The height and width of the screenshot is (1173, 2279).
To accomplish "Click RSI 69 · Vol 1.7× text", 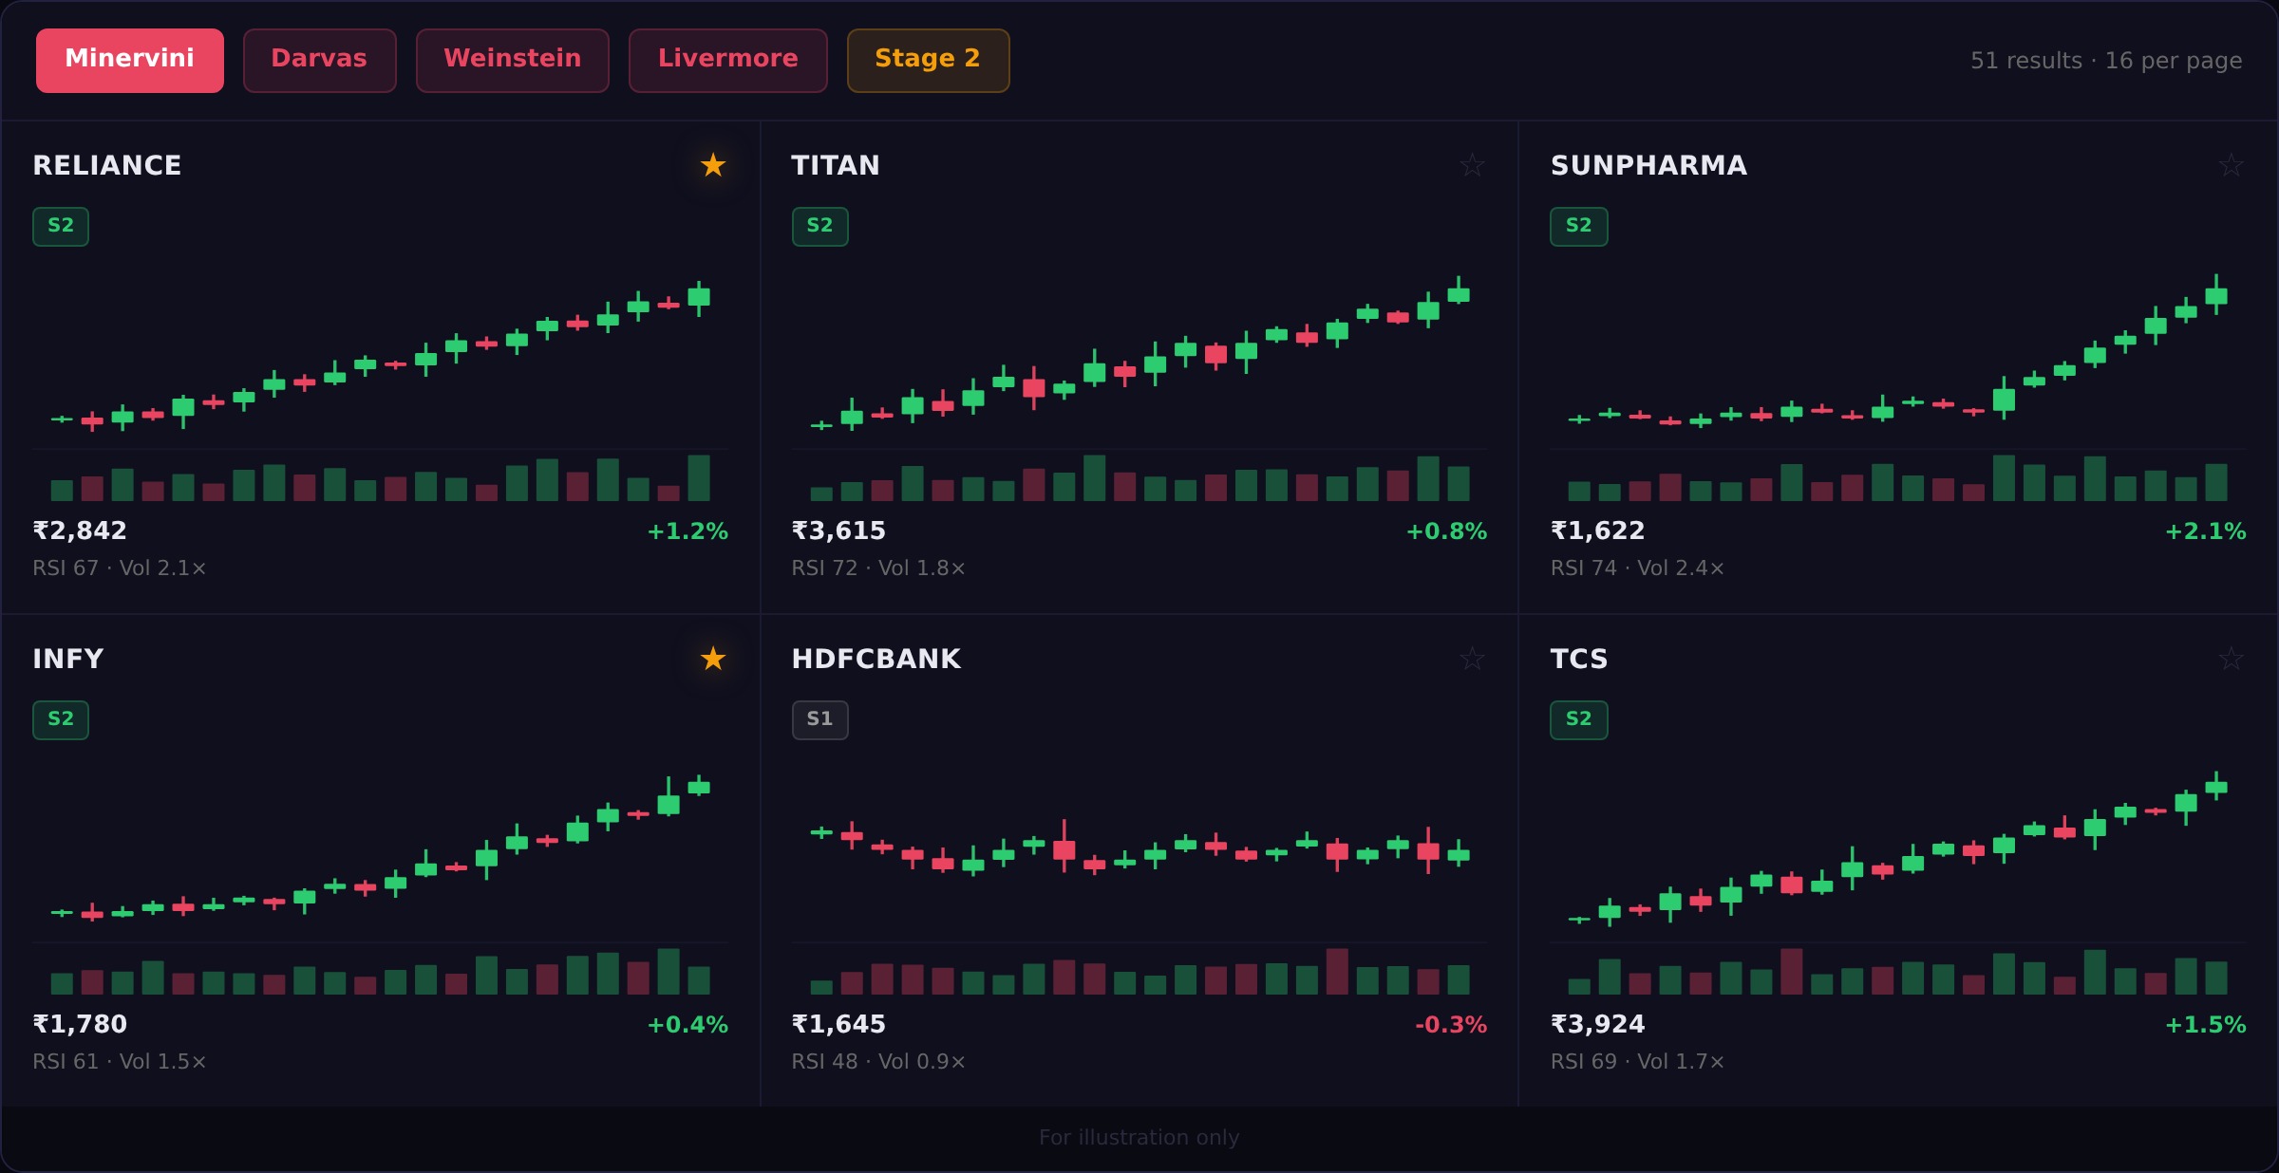I will click(x=1637, y=1062).
